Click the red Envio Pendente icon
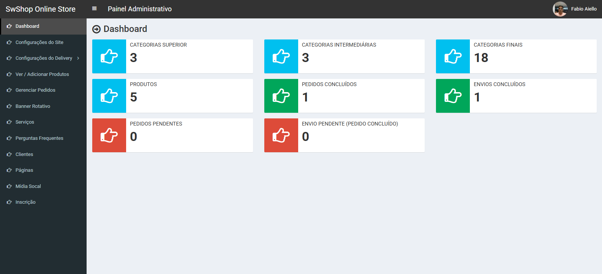 [281, 135]
